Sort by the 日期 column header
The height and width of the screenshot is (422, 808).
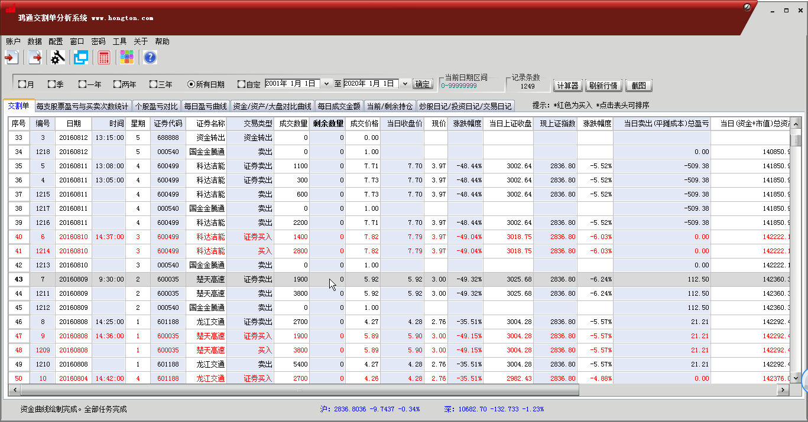(x=73, y=123)
